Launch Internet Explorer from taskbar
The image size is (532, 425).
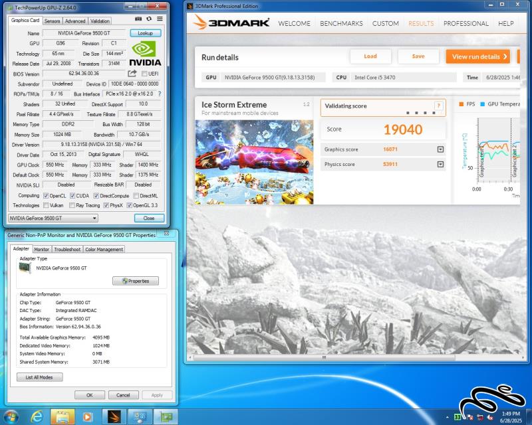coord(37,416)
